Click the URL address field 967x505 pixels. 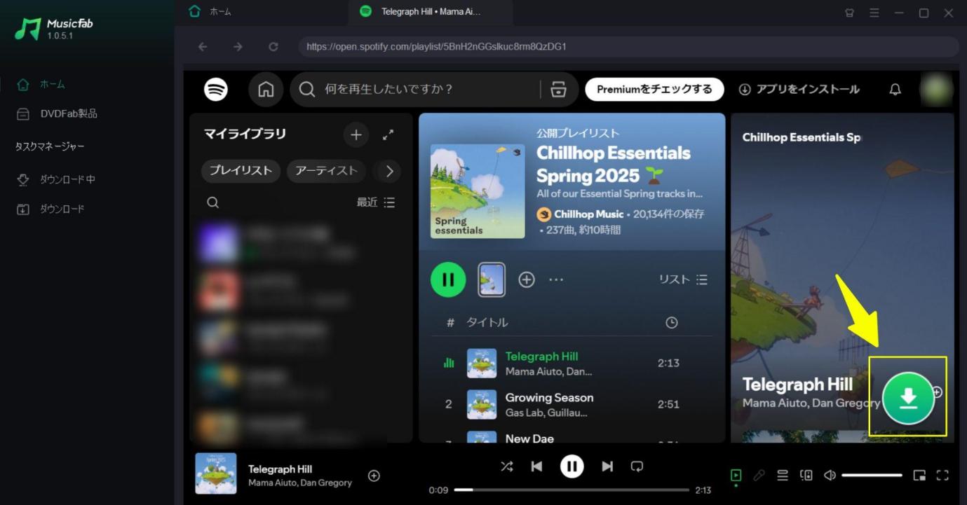click(x=628, y=47)
